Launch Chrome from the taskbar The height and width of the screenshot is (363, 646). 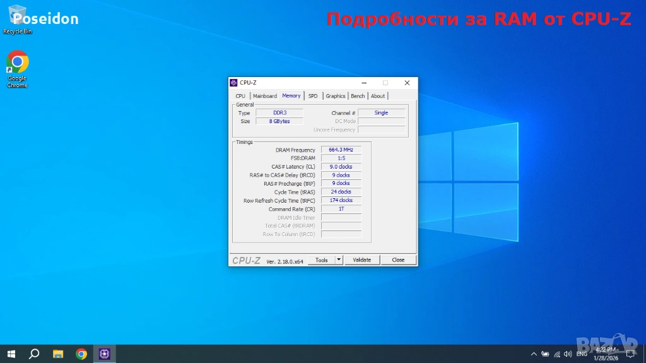click(81, 354)
